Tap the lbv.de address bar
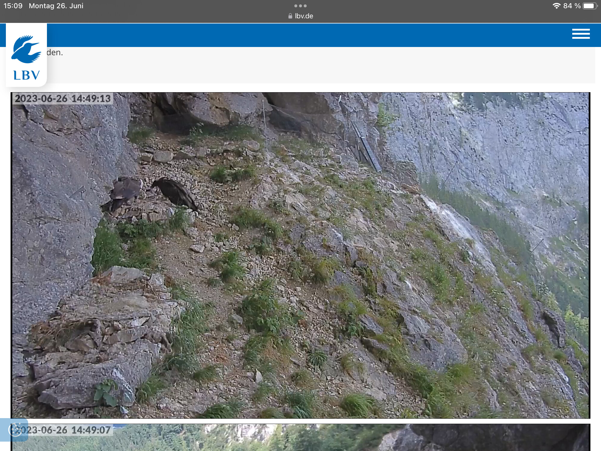601x451 pixels. point(300,16)
